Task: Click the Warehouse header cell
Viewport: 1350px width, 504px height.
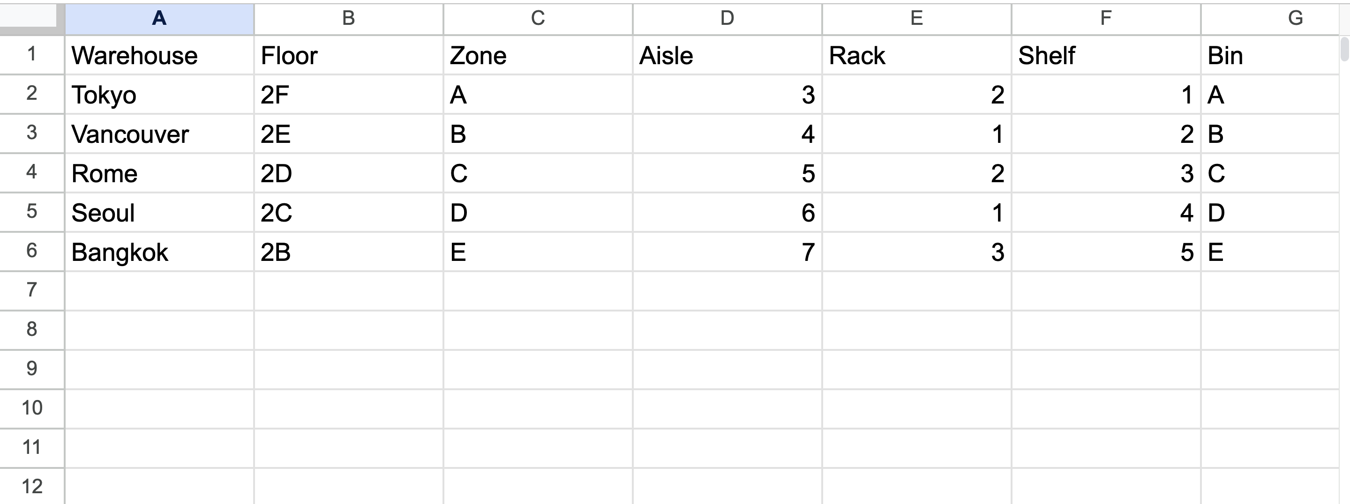Action: (159, 56)
